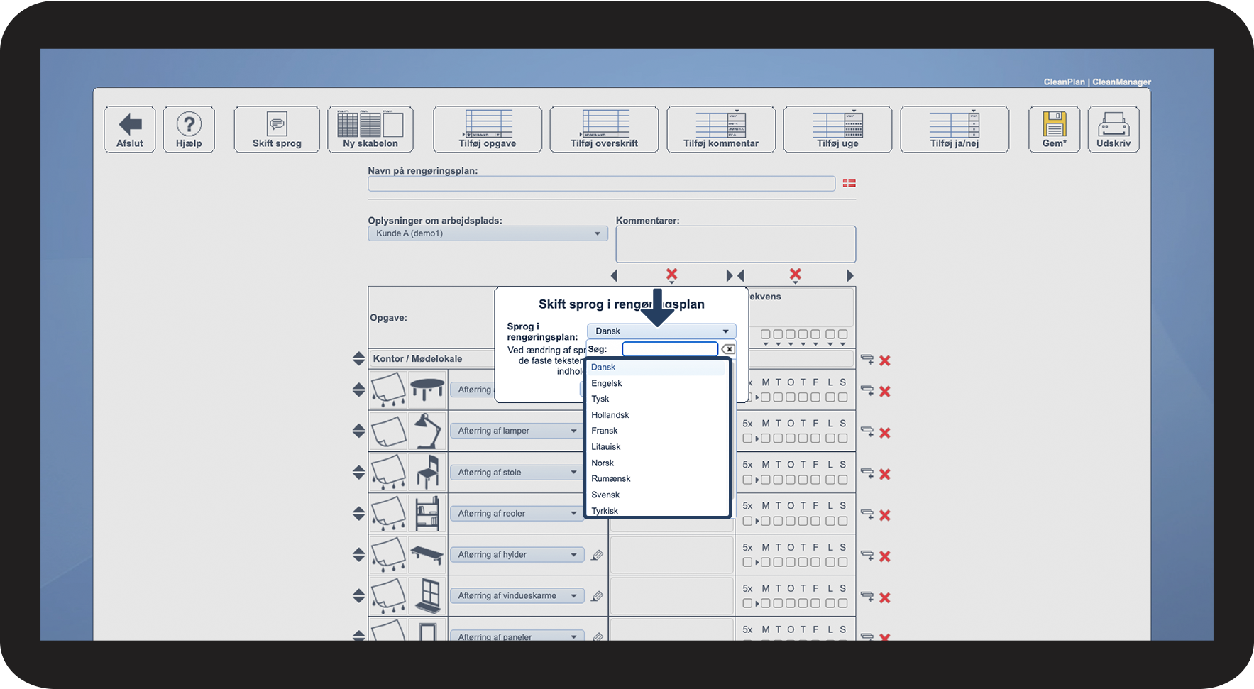Remove the Aftørring af reoler row with red X
1254x689 pixels.
pos(885,515)
